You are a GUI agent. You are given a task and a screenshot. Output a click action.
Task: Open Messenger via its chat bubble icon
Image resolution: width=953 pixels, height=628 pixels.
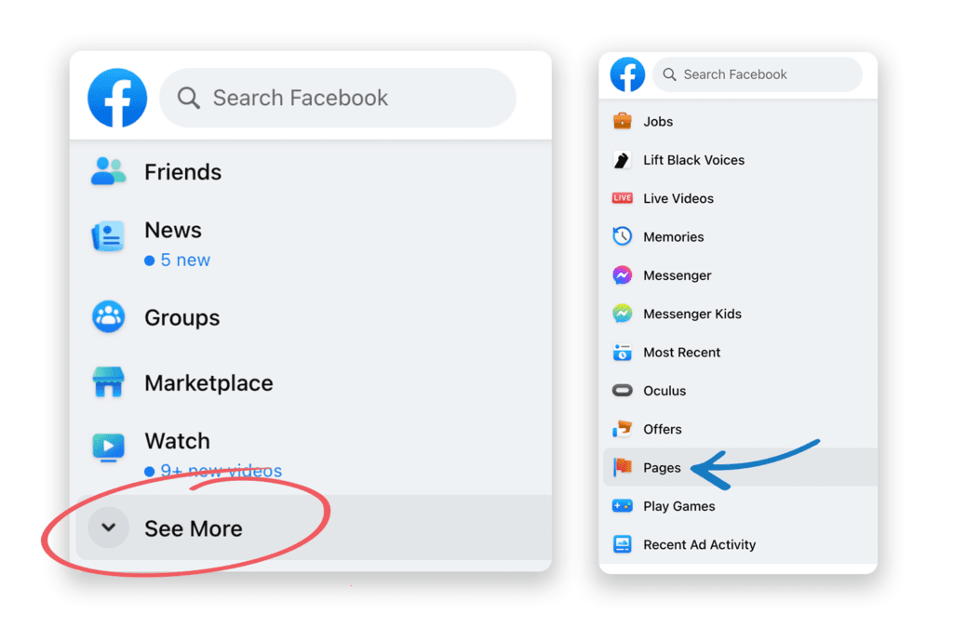click(x=622, y=274)
